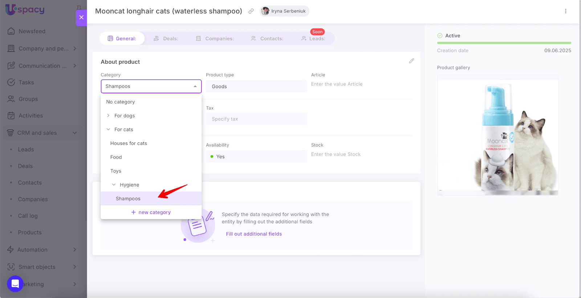Collapse the Hygiene subcategory

[114, 185]
